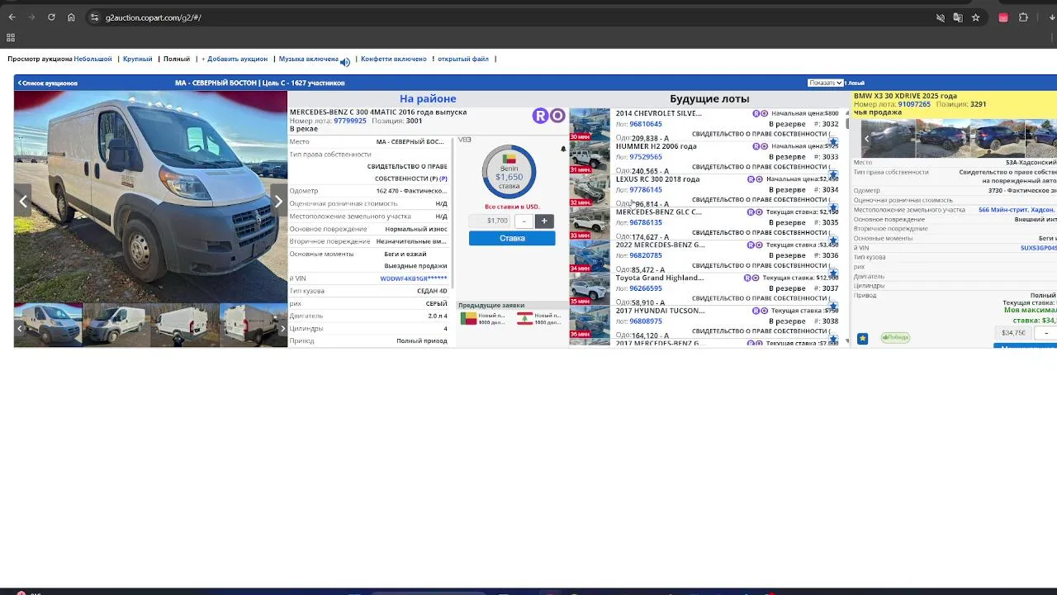Switch auction view to 'Полный'

click(177, 59)
